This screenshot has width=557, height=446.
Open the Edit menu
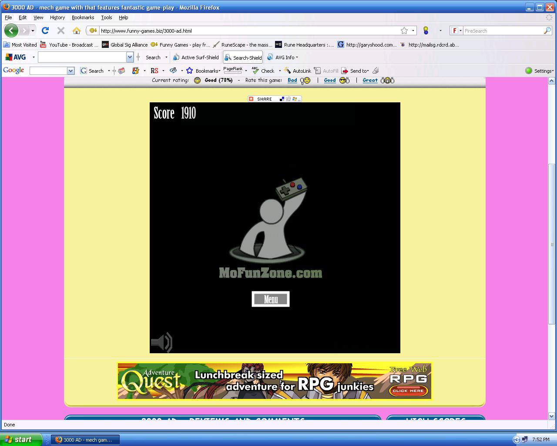[x=23, y=17]
